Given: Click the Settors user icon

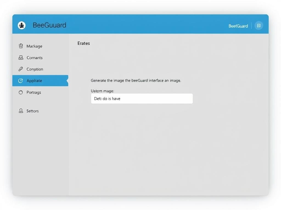Looking at the screenshot, I should (21, 111).
